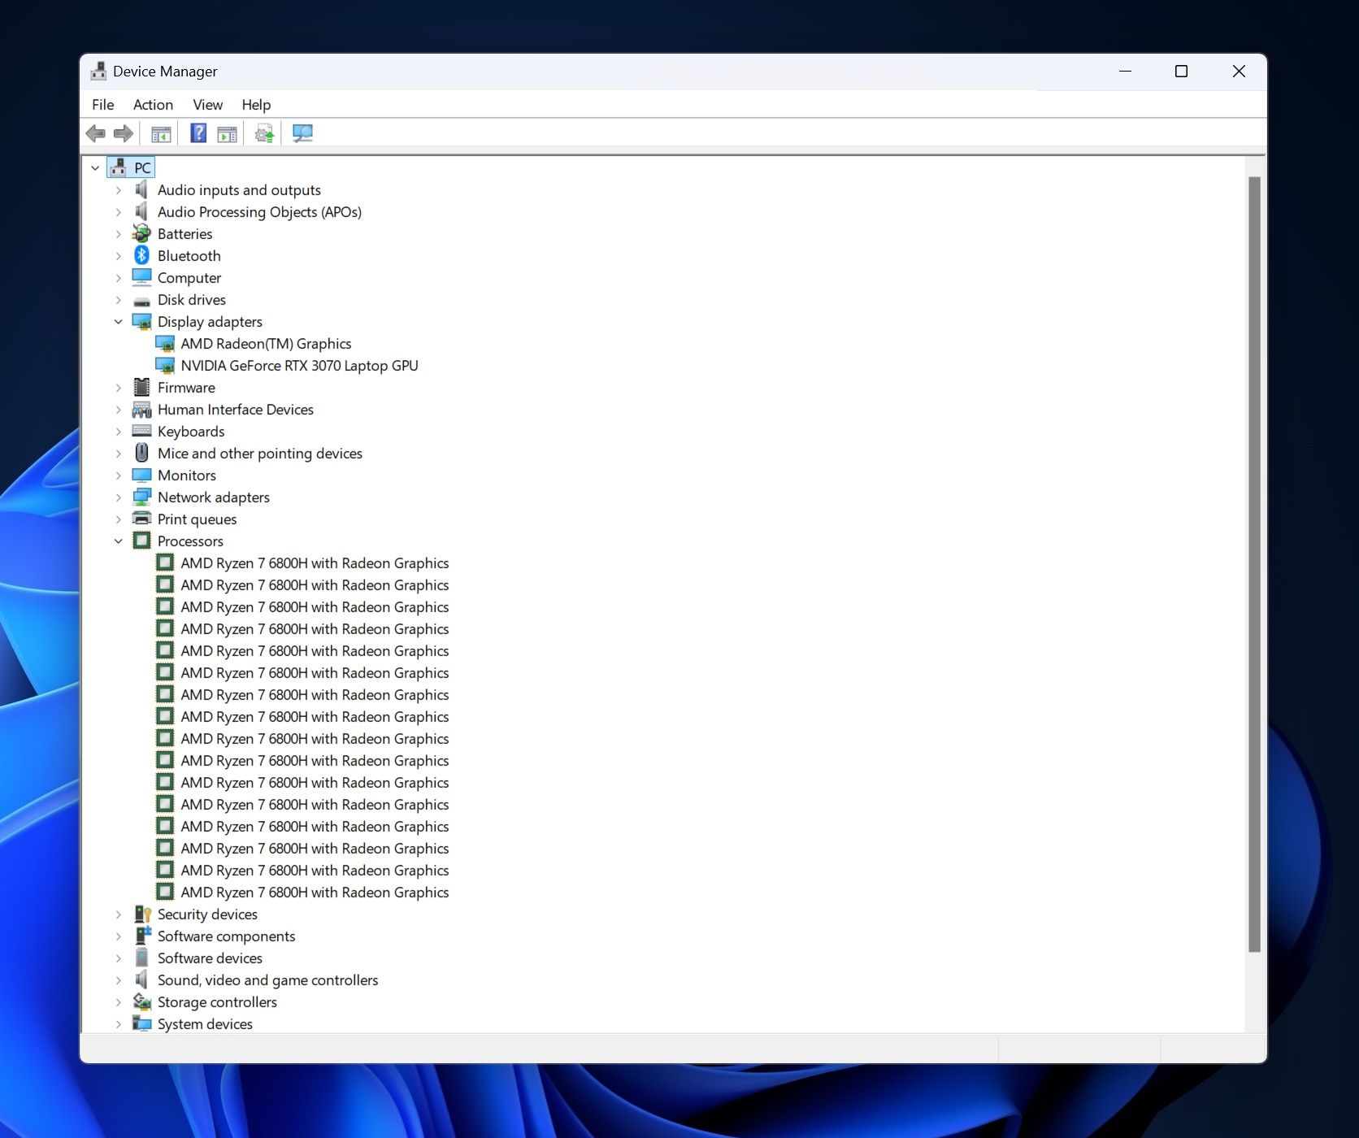Screen dimensions: 1359x1138
Task: Open the File menu
Action: [x=103, y=104]
